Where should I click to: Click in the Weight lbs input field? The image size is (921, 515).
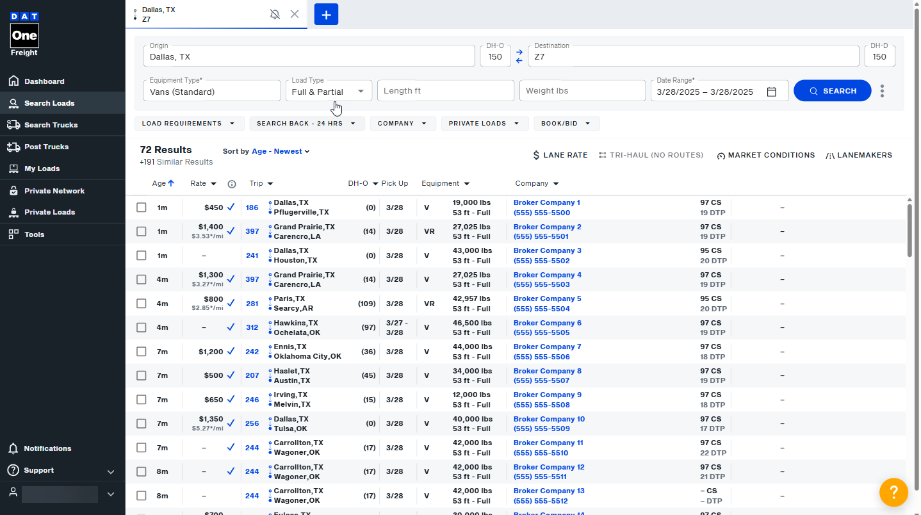(582, 90)
